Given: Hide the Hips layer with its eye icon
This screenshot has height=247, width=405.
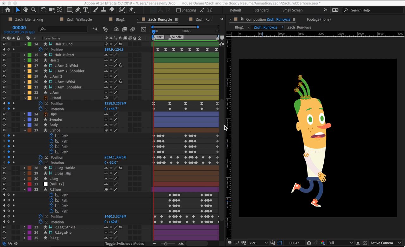Looking at the screenshot, I should click(4, 114).
